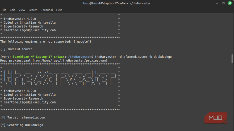Click the proxies.yaml file path line
The width and height of the screenshot is (234, 131).
click(x=54, y=61)
